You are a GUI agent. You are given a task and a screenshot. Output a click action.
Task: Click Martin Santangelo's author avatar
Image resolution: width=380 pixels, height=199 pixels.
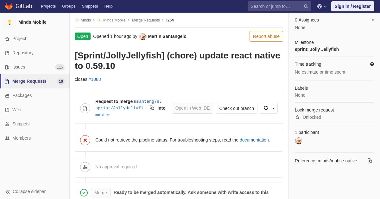coord(143,37)
